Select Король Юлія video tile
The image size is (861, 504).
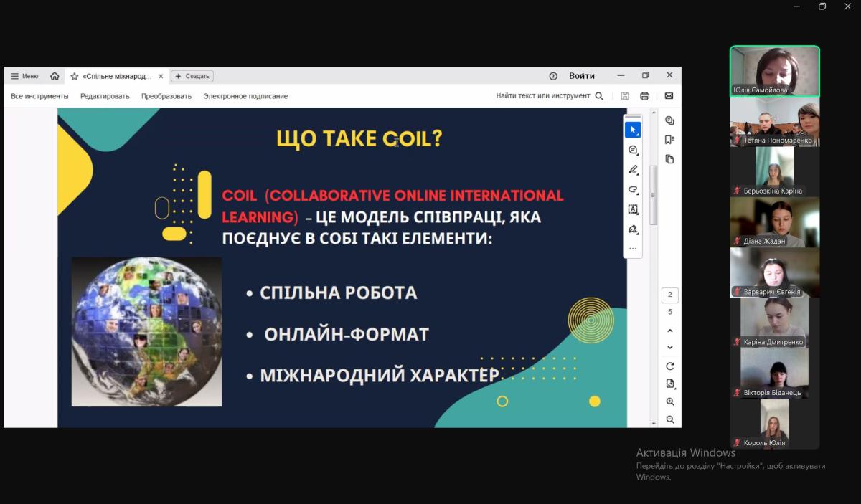(x=775, y=424)
